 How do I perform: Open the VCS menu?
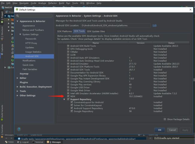(82, 3)
